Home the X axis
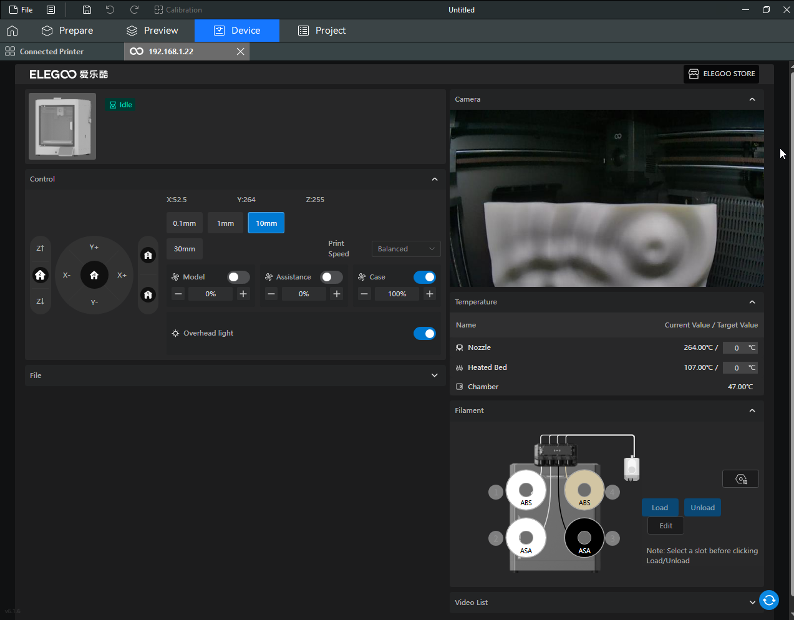The image size is (794, 620). pos(148,255)
